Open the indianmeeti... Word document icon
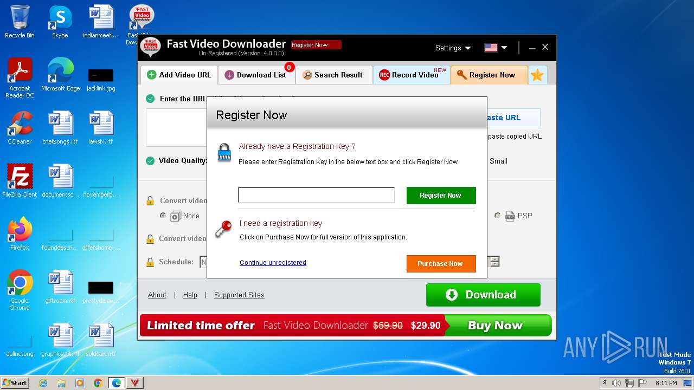Screen dimensions: 694x390 101,21
